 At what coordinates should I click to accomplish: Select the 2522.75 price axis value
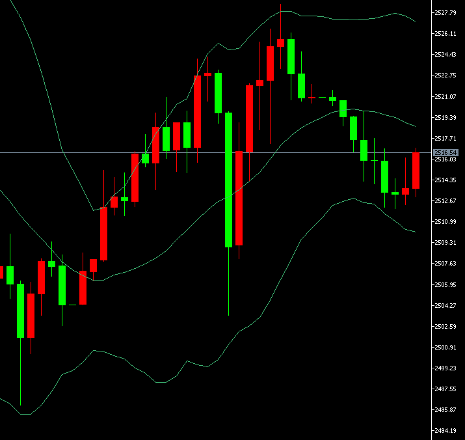click(x=445, y=76)
